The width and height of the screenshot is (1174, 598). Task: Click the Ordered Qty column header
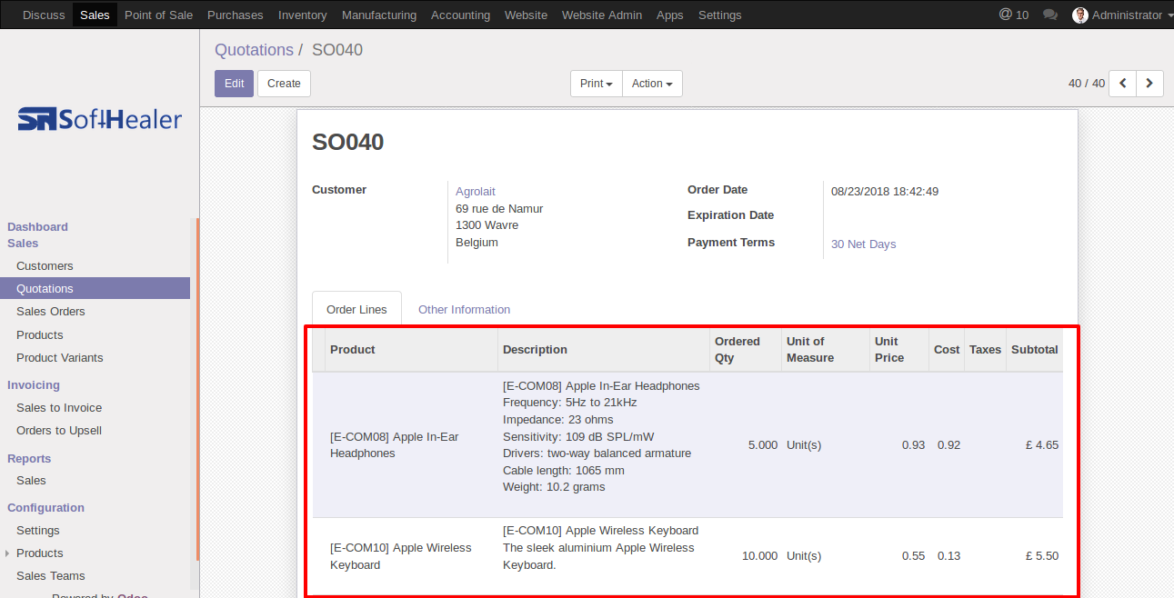point(746,350)
